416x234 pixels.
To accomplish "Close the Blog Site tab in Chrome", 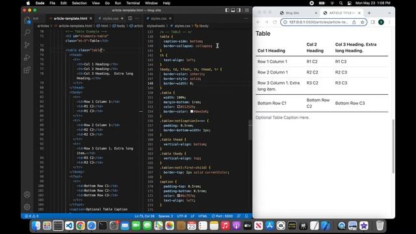I will [316, 13].
